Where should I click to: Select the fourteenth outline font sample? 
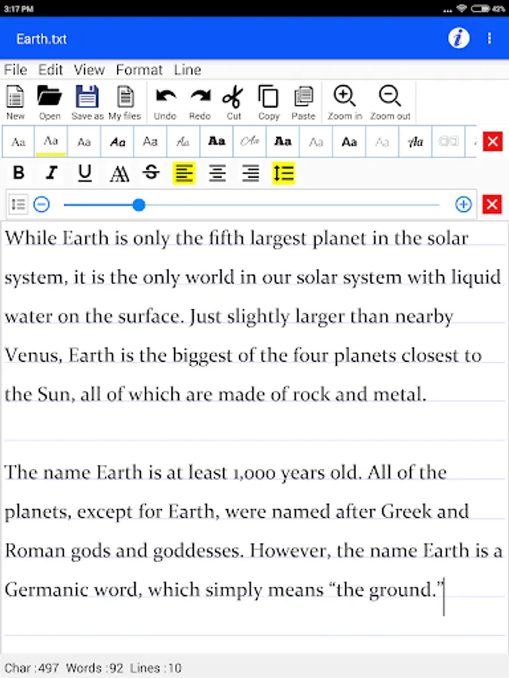click(449, 142)
